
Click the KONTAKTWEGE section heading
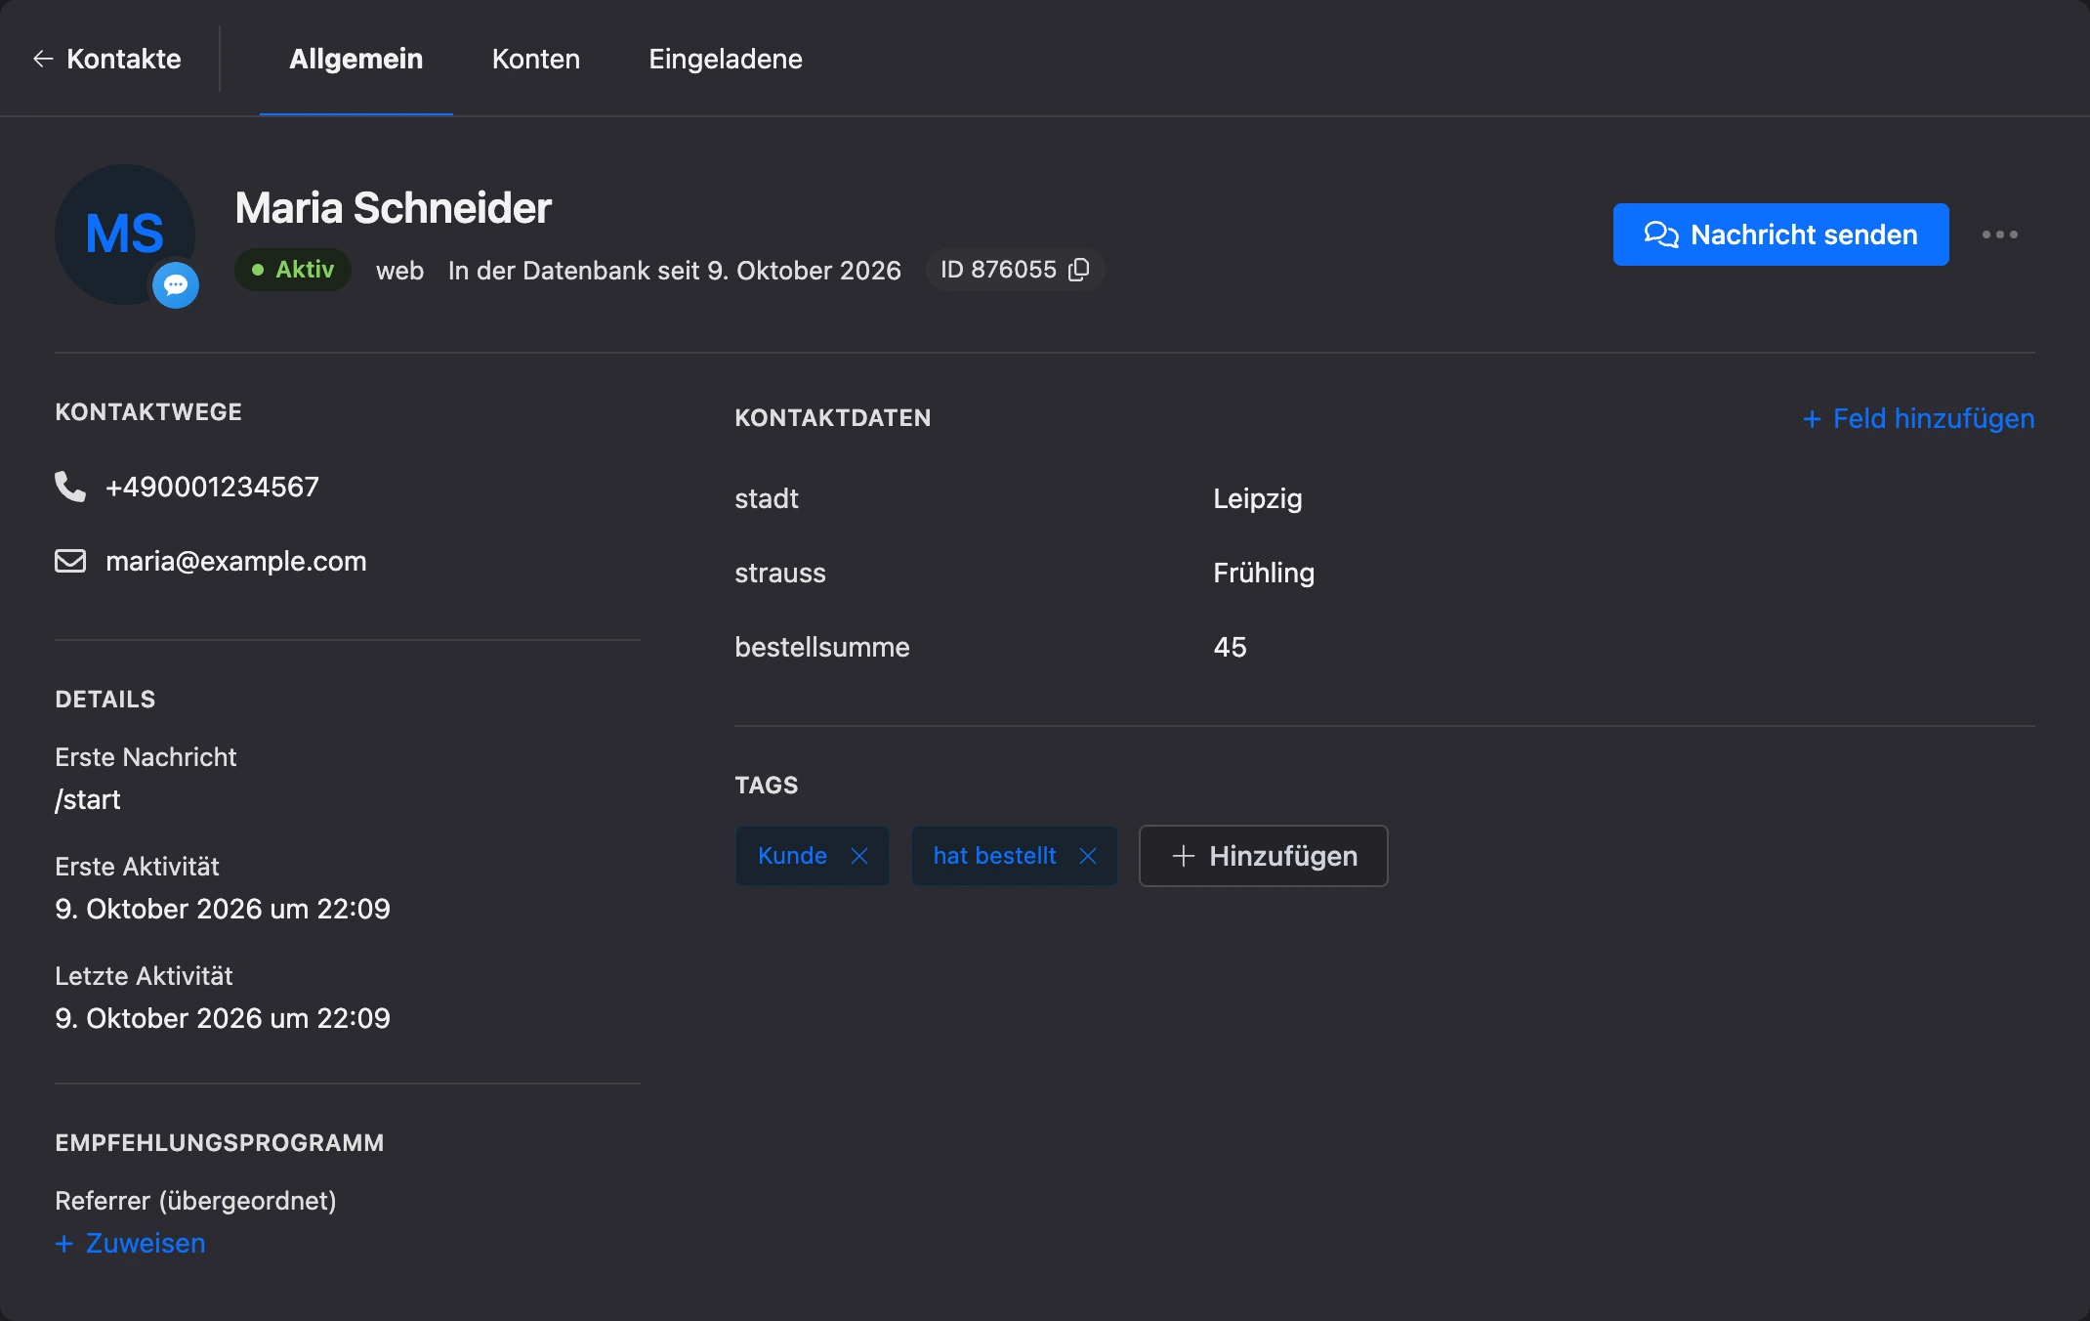click(148, 412)
